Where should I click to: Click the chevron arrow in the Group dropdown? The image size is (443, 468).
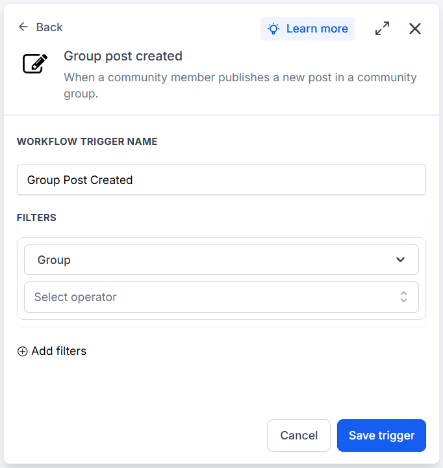point(400,259)
